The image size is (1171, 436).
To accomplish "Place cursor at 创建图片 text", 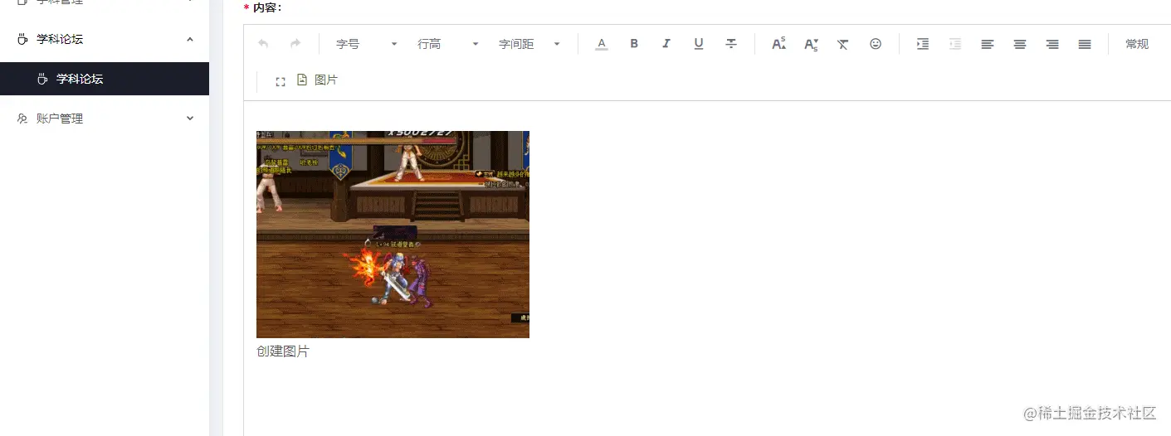I will (x=283, y=351).
